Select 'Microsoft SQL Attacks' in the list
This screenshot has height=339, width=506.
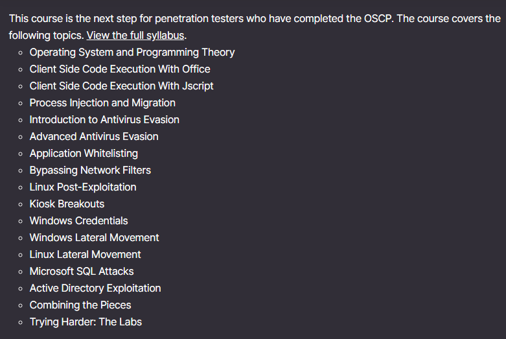click(82, 272)
